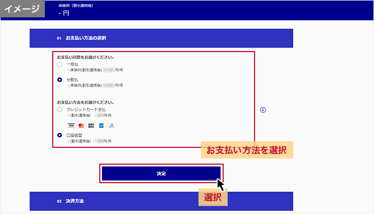Choose クレジットカード支払 radio option
This screenshot has width=374, height=214.
59,110
